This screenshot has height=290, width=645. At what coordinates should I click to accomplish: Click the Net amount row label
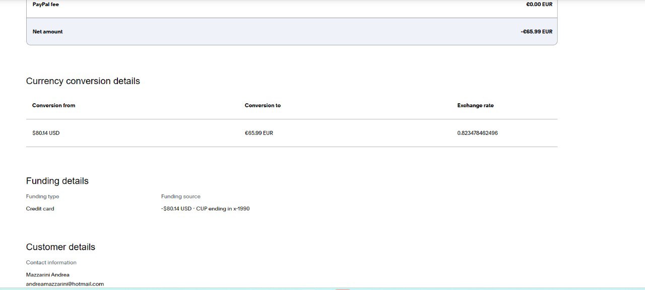pyautogui.click(x=48, y=32)
